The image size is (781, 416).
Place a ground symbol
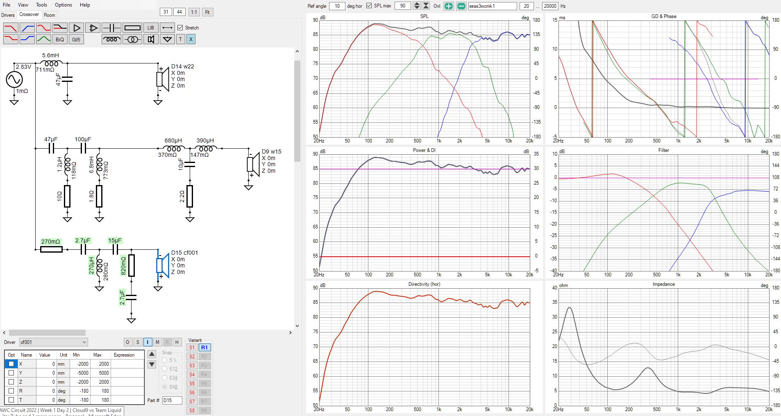click(167, 39)
